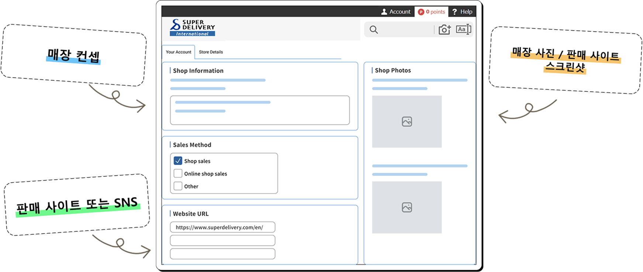Click the Account person icon
643x272 pixels.
coord(384,12)
